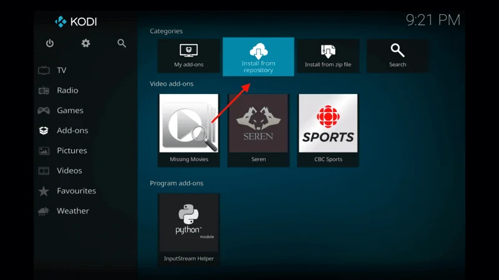Click the Categories heading
Viewport: 499px width, 280px height.
coord(166,31)
